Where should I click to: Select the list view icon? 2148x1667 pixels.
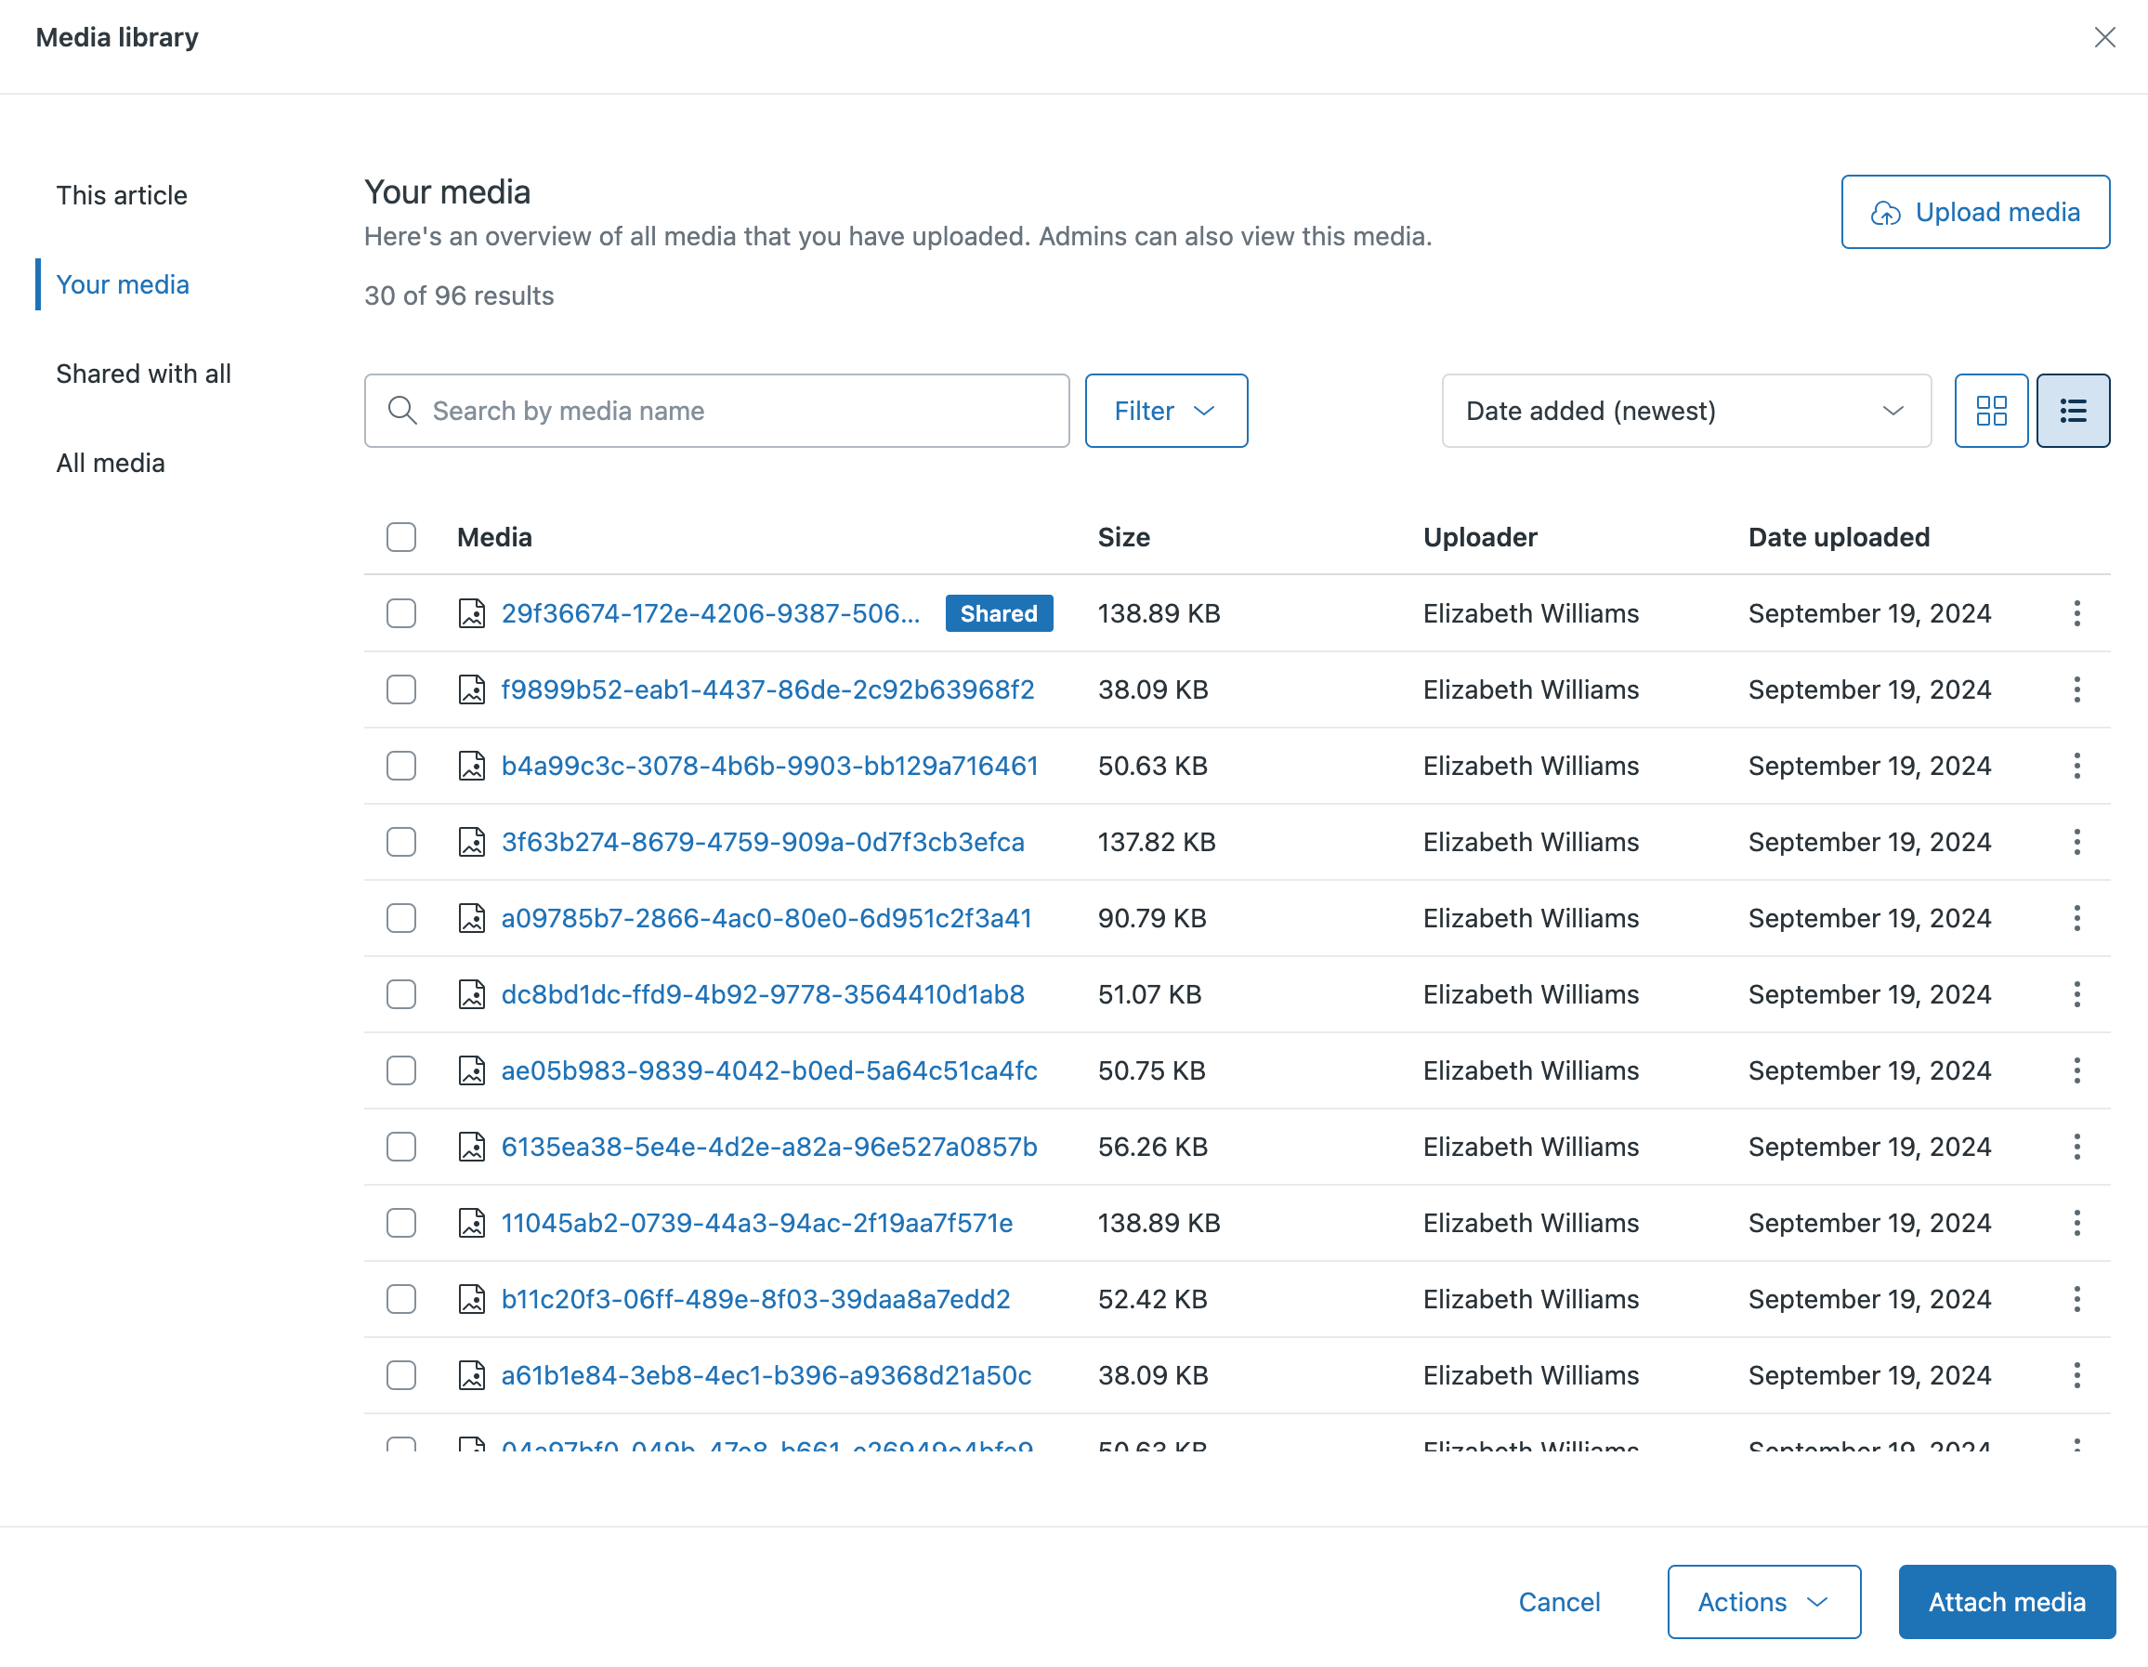[2072, 410]
